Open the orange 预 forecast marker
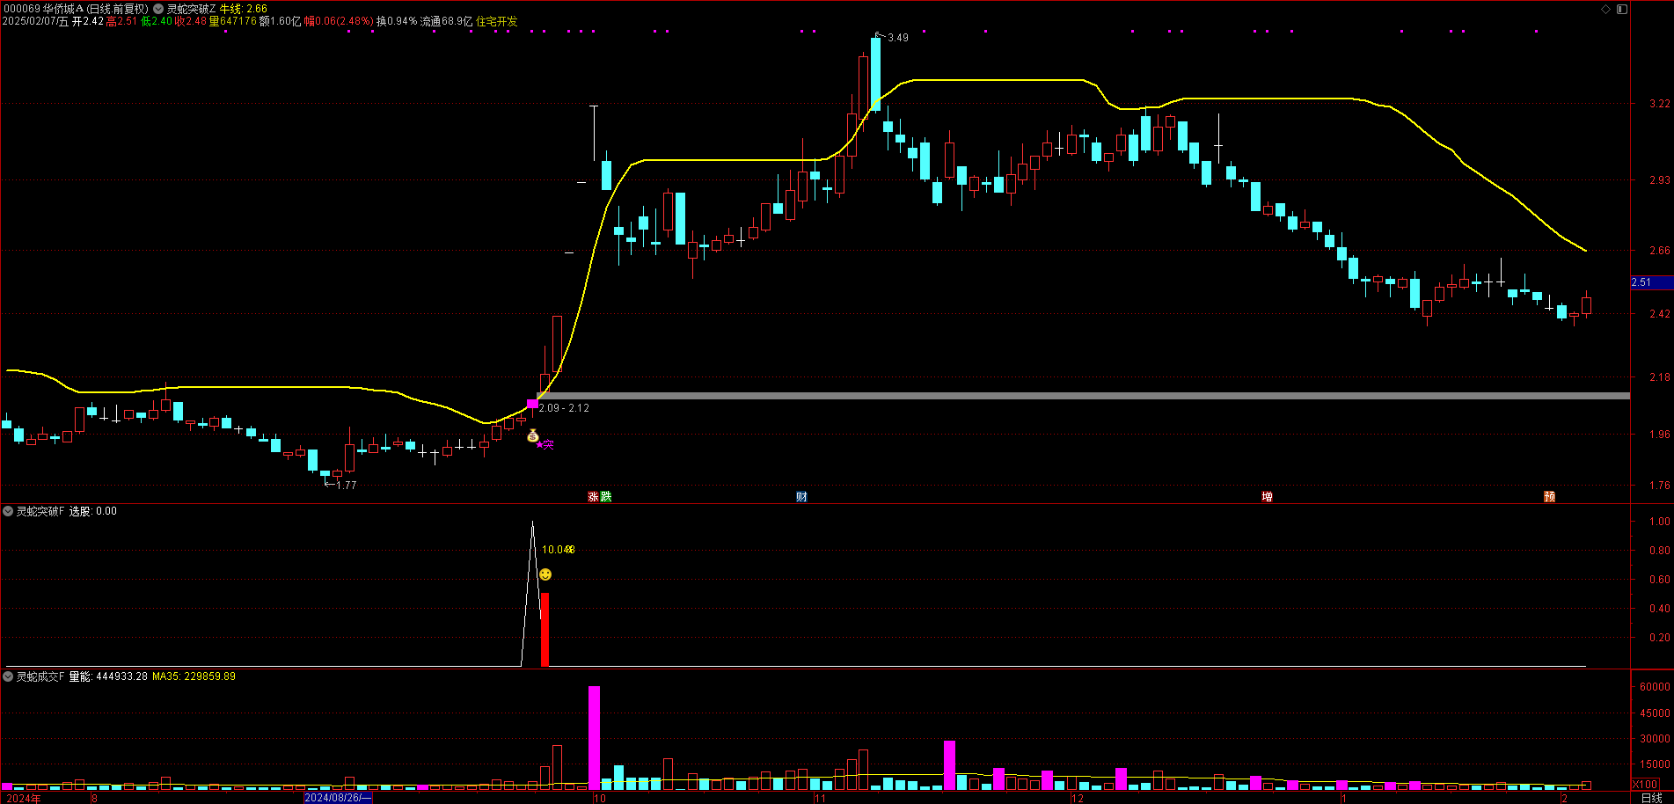1674x804 pixels. tap(1549, 497)
